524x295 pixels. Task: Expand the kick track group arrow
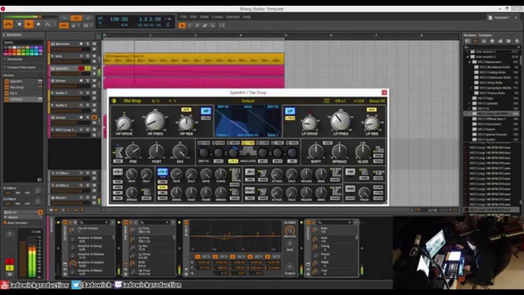pos(52,56)
